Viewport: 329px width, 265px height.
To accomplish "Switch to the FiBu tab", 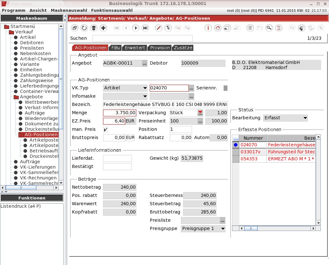I will (x=116, y=48).
